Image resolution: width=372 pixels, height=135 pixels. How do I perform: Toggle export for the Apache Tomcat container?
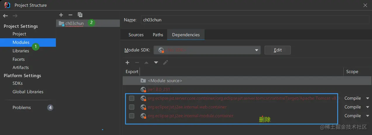coord(132,98)
